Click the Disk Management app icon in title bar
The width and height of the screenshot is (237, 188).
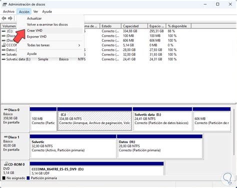4,4
